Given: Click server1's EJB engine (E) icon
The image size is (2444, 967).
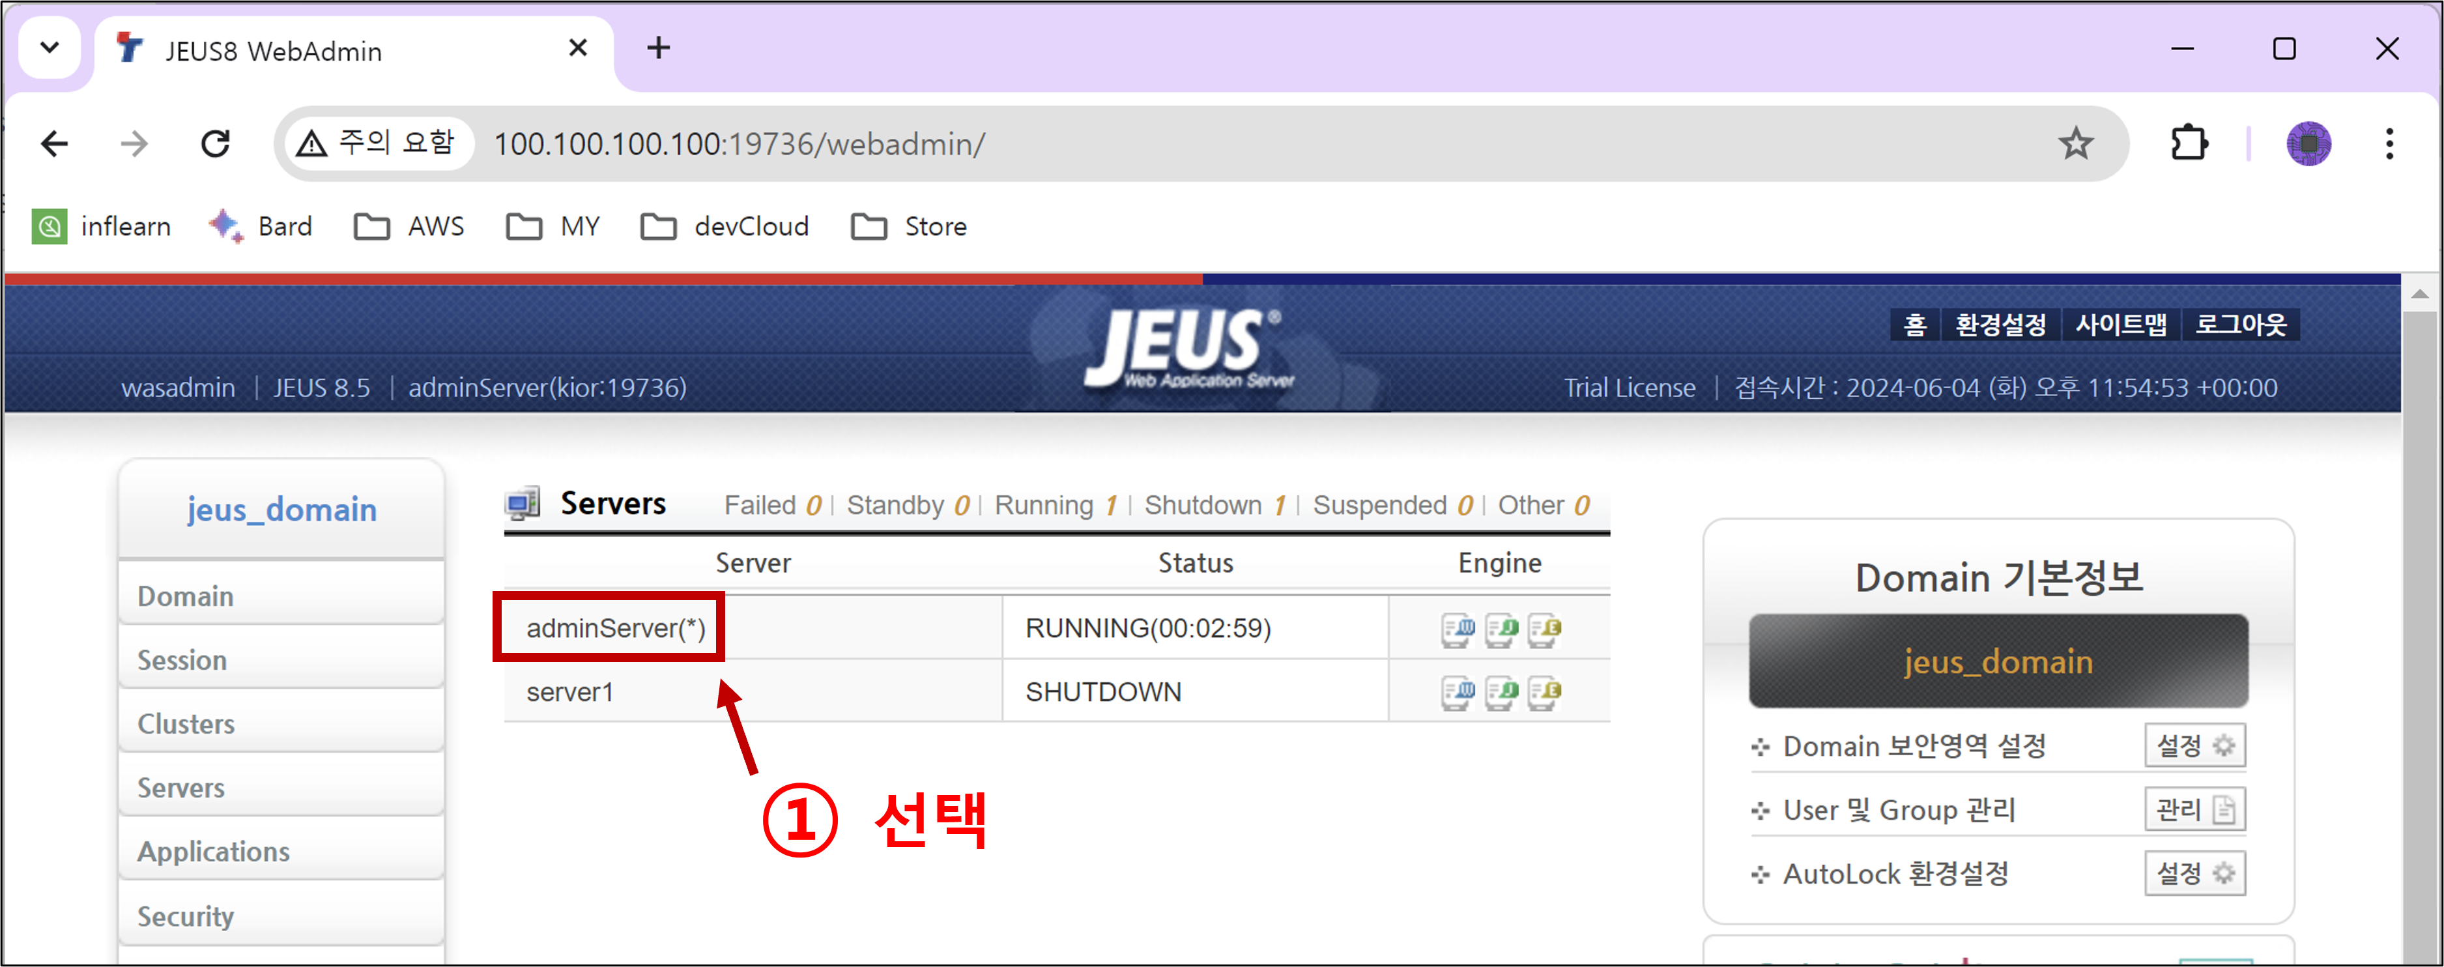Looking at the screenshot, I should pos(1544,693).
